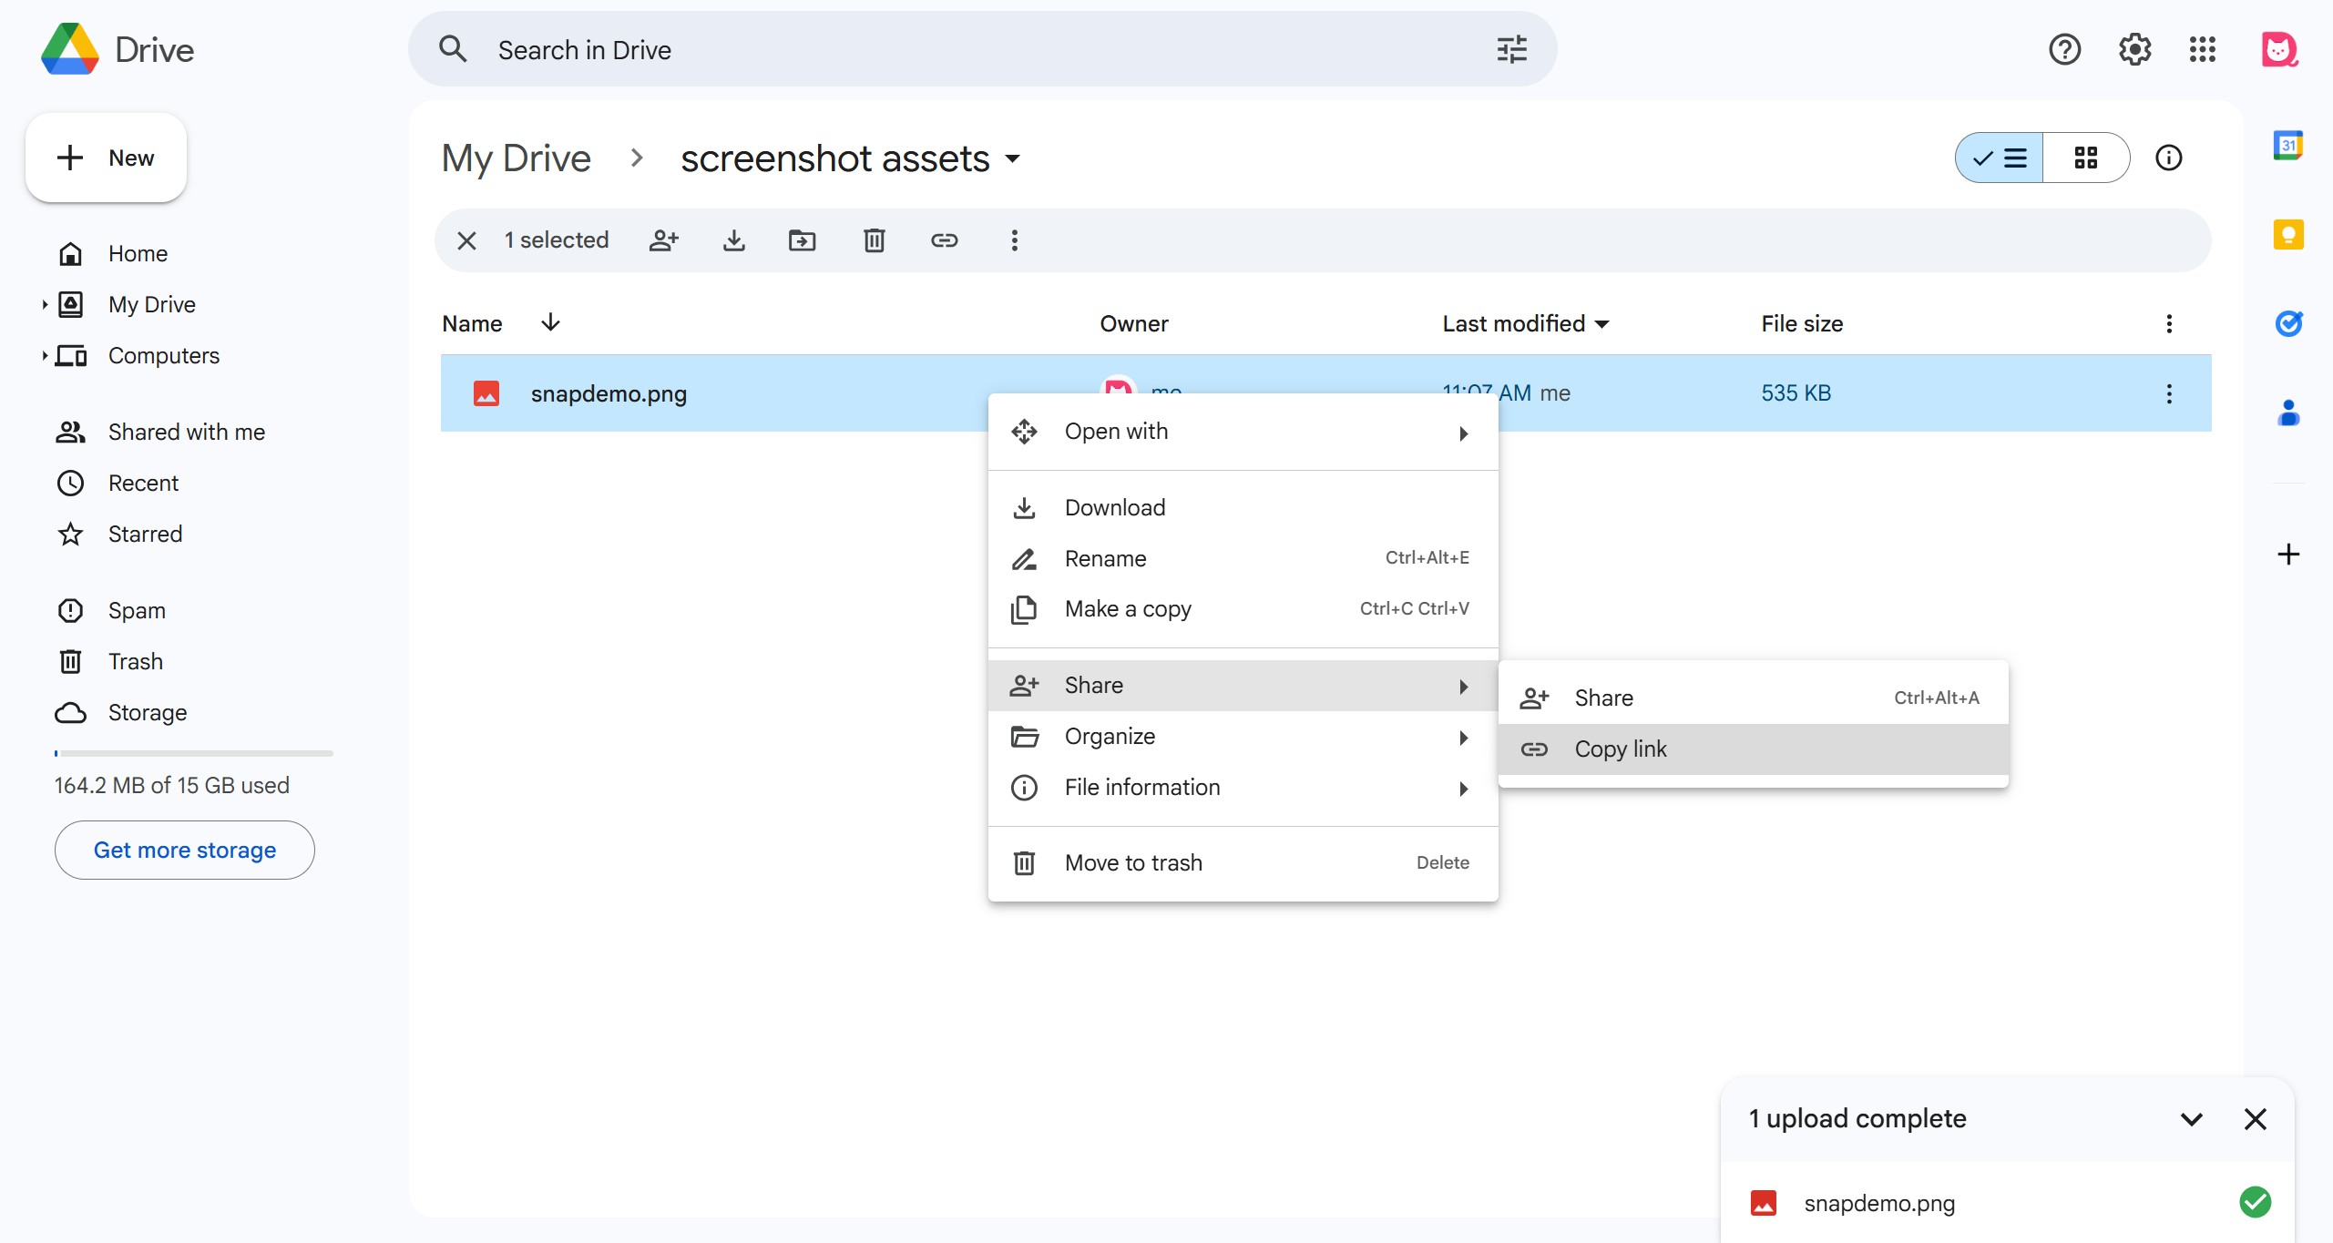Open Google apps grid launcher
The image size is (2333, 1243).
pyautogui.click(x=2202, y=49)
